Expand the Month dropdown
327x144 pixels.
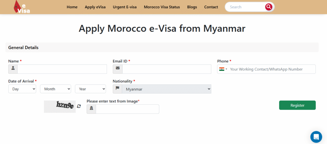[55, 89]
